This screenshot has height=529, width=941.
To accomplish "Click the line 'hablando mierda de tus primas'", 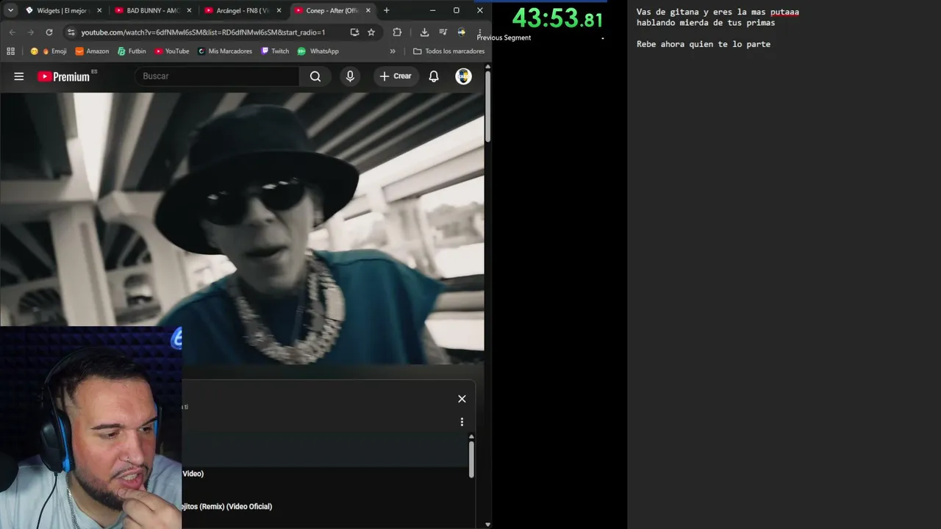I will coord(706,23).
